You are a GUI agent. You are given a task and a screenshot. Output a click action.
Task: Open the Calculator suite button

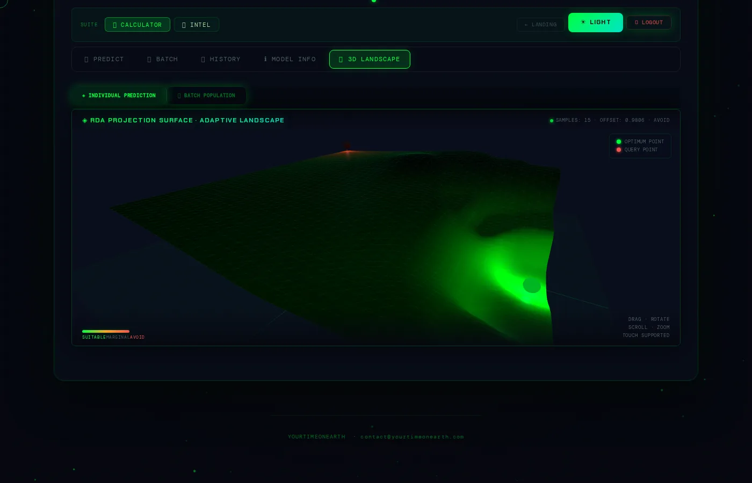(x=138, y=25)
